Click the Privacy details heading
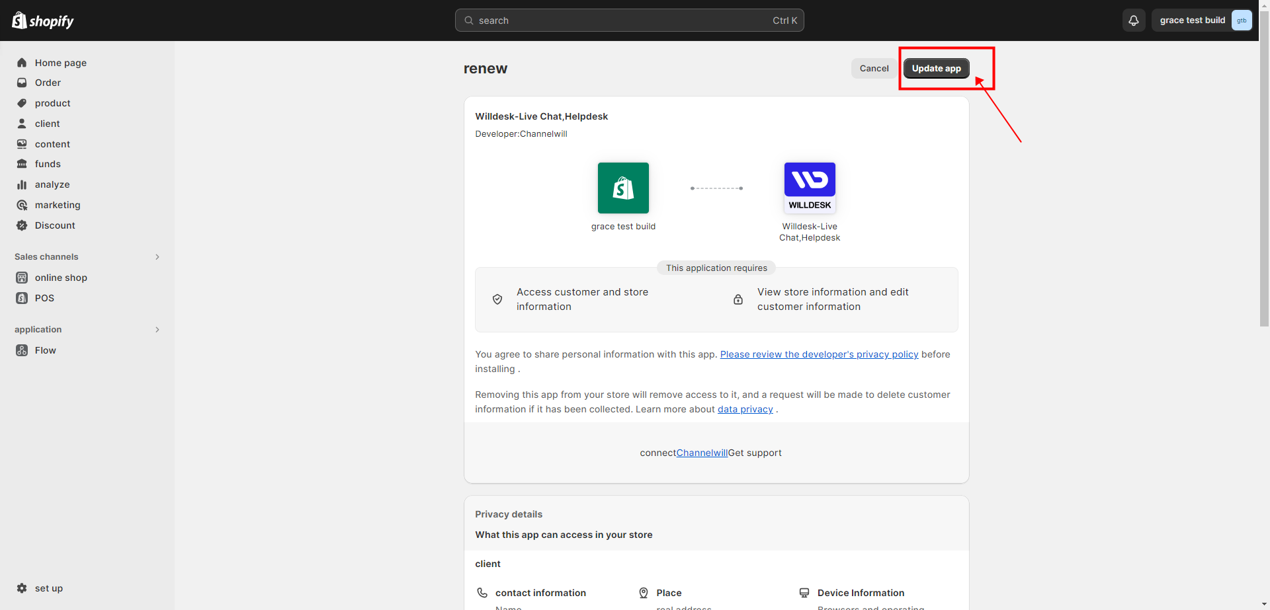This screenshot has height=610, width=1270. click(x=509, y=514)
